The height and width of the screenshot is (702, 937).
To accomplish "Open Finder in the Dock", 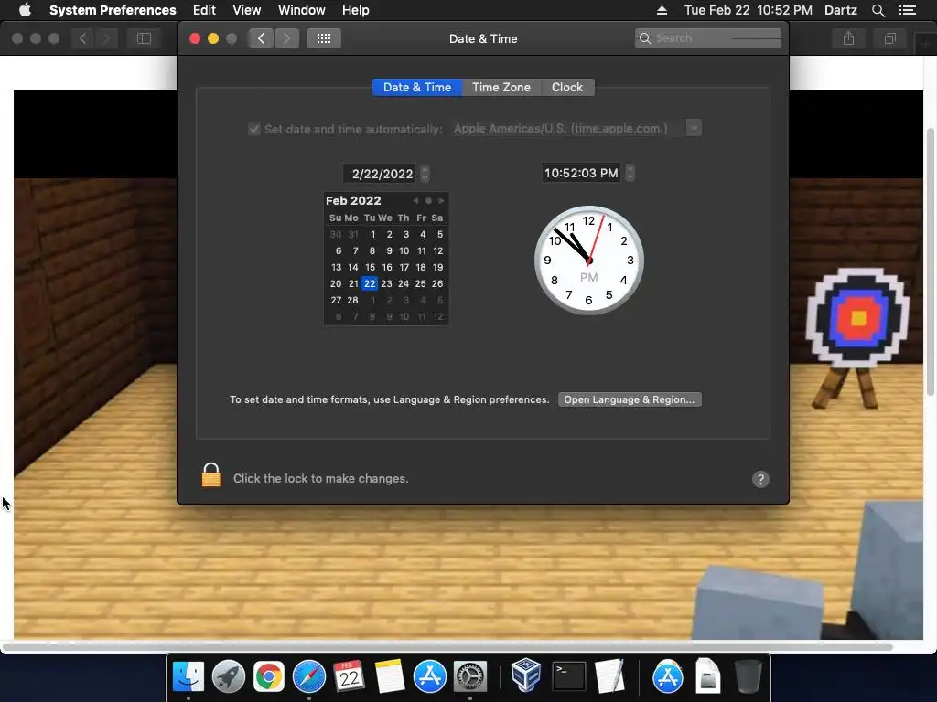I will 188,676.
